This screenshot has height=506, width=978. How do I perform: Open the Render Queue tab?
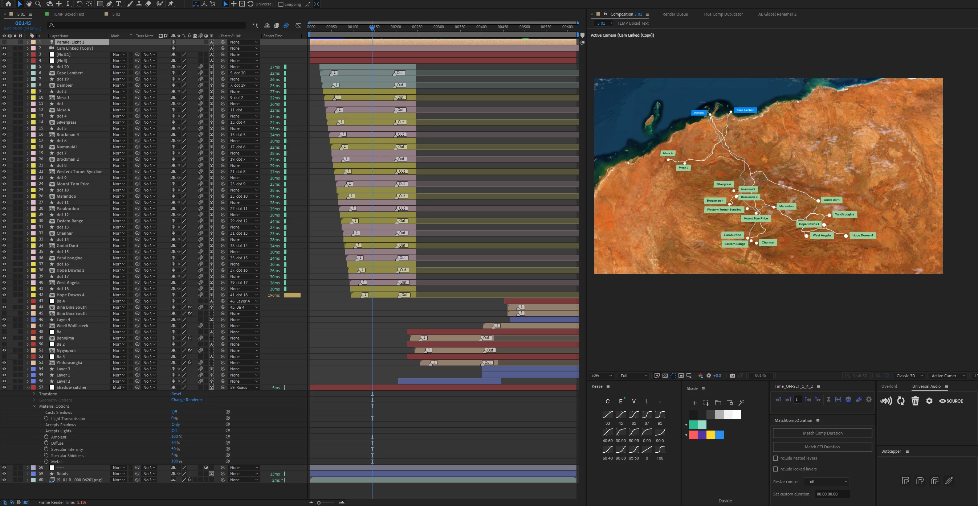(675, 14)
